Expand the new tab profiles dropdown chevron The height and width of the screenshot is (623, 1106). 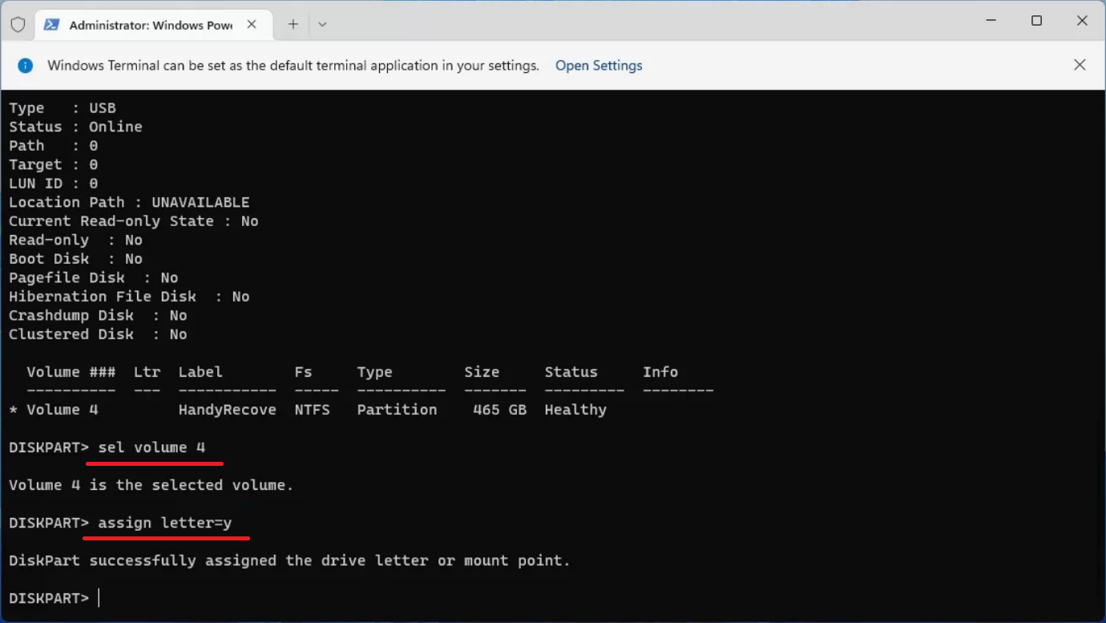(322, 25)
